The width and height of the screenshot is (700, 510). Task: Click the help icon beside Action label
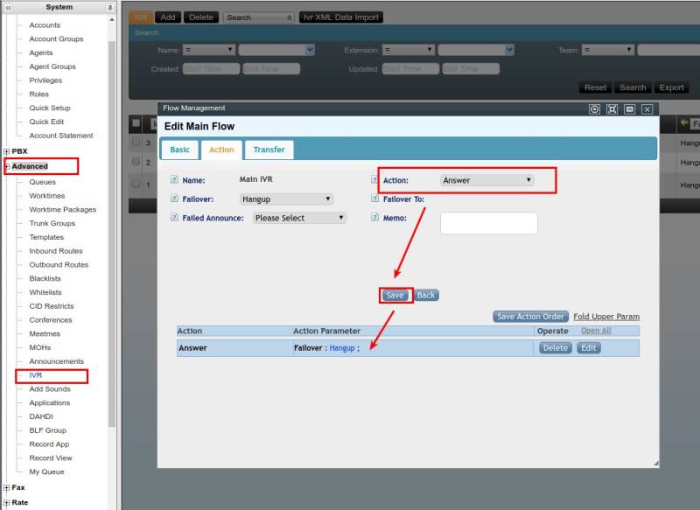375,180
